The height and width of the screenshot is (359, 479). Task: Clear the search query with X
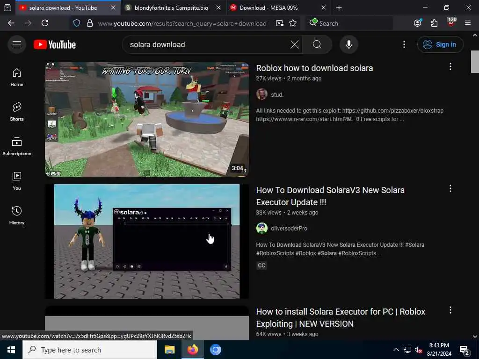pyautogui.click(x=295, y=44)
